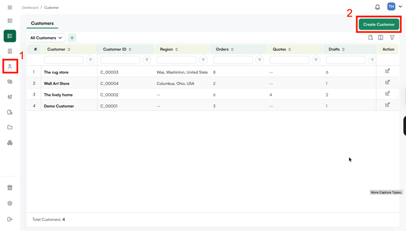Select The rug store customer name
The height and width of the screenshot is (231, 406).
click(x=56, y=72)
